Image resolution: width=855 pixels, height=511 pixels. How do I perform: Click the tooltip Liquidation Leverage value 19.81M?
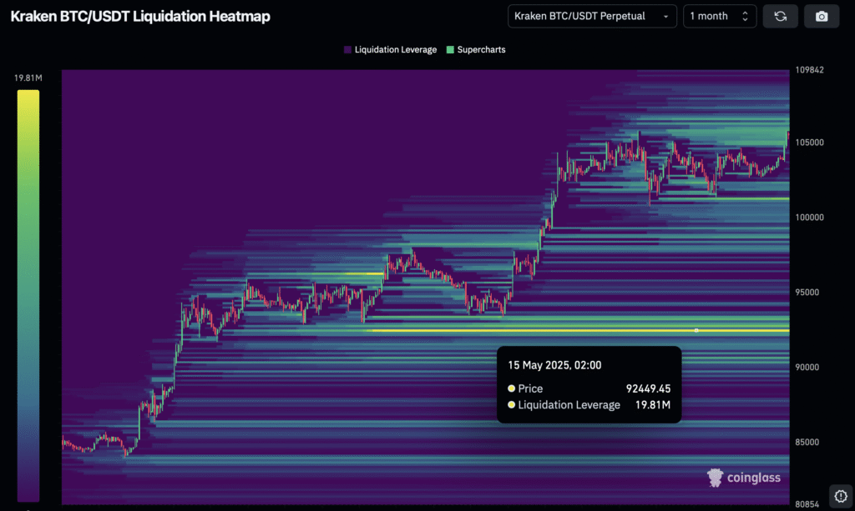click(x=653, y=405)
